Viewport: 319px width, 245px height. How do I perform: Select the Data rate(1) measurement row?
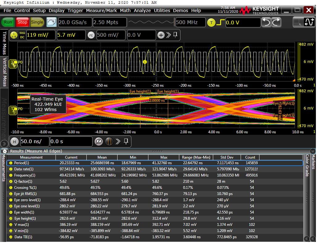tap(155, 169)
